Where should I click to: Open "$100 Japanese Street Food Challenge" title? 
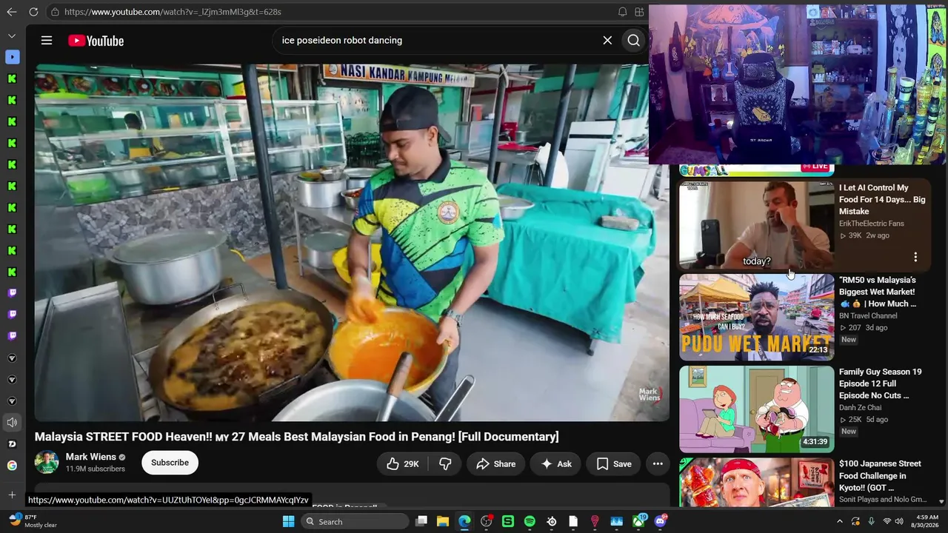coord(880,476)
